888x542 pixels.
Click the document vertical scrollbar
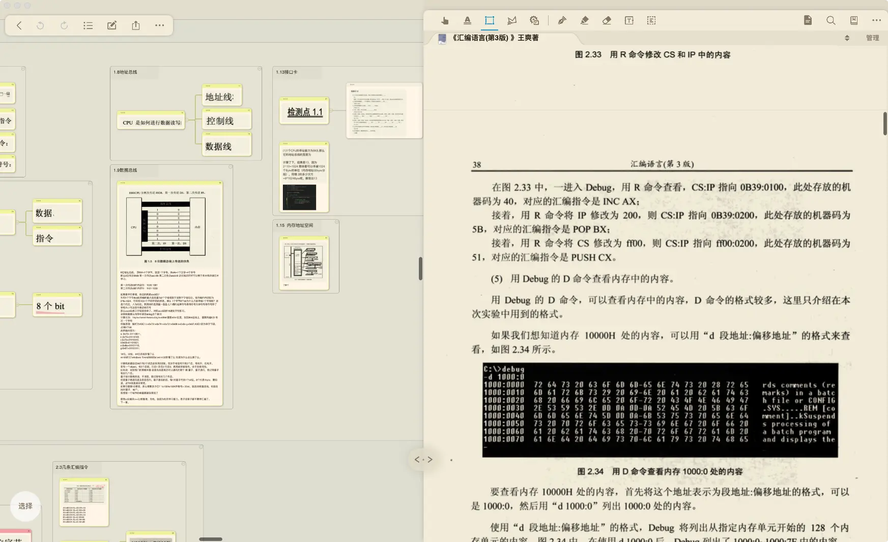click(885, 123)
